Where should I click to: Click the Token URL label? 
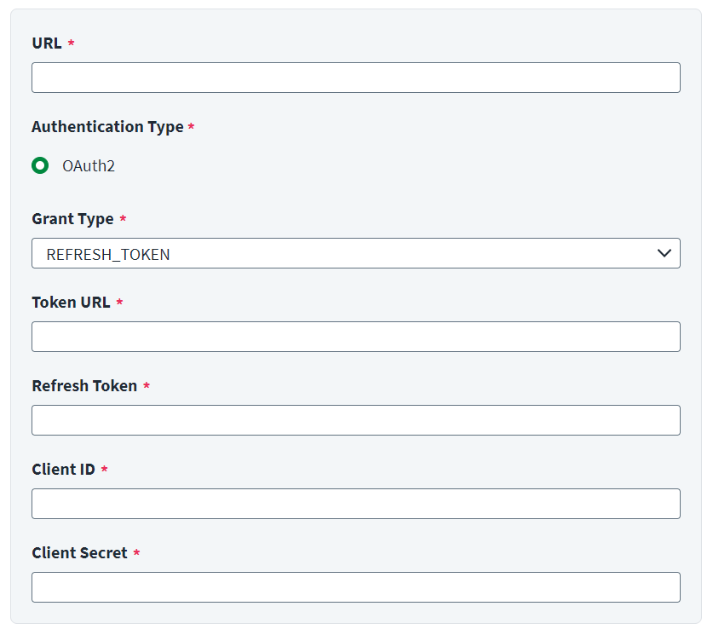pos(71,303)
